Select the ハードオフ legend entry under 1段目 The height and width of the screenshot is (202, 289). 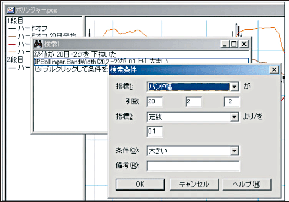pyautogui.click(x=28, y=28)
